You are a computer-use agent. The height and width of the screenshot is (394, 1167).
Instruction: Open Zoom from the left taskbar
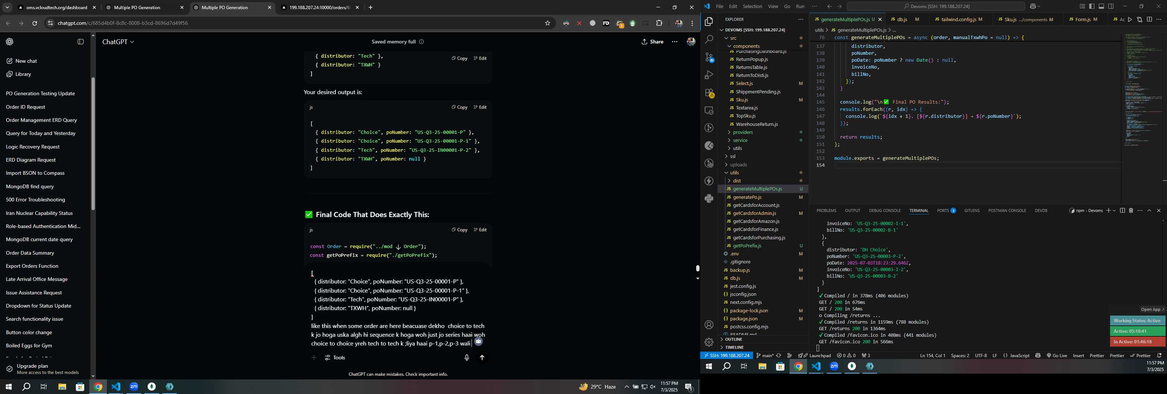pyautogui.click(x=133, y=387)
